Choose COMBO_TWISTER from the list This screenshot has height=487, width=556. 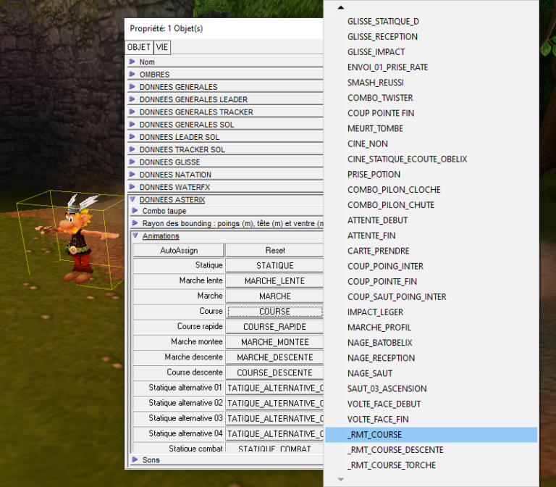pyautogui.click(x=431, y=98)
